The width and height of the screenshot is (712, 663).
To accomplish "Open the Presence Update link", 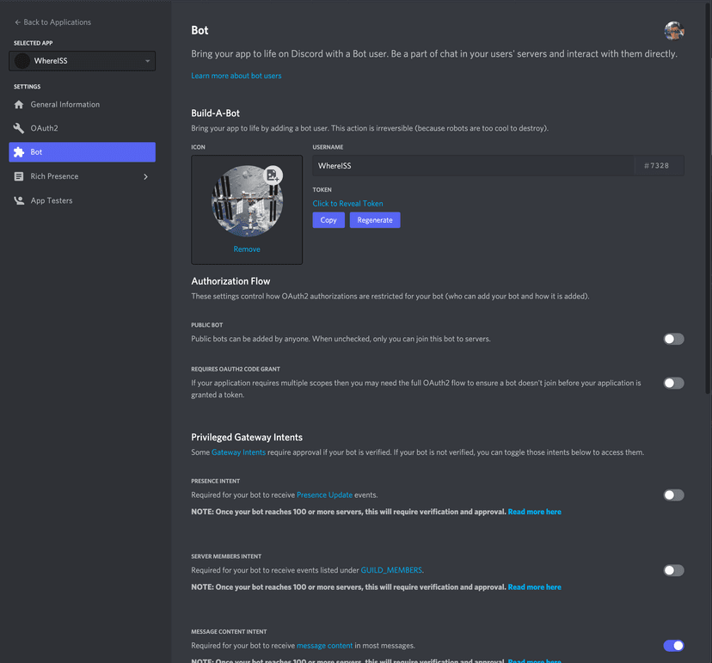I will pos(324,495).
